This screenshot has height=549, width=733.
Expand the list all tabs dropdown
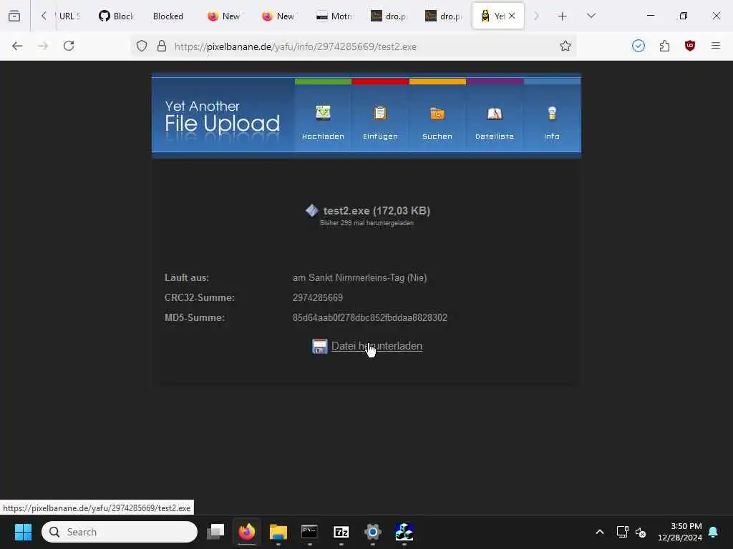tap(591, 16)
